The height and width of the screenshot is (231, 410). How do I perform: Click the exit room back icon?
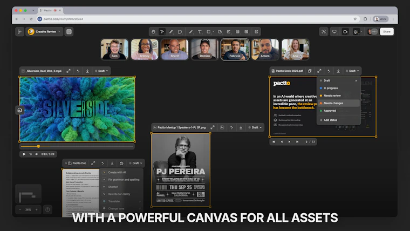(x=19, y=32)
